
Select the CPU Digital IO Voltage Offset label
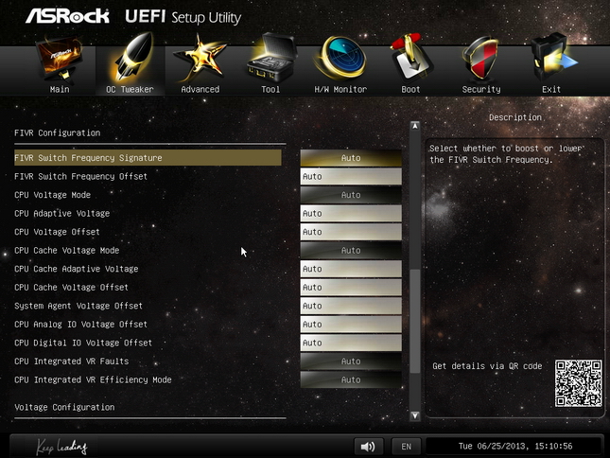(83, 343)
